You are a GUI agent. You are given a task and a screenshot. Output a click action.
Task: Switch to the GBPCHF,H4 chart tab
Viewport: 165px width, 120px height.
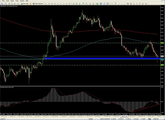pos(89,116)
